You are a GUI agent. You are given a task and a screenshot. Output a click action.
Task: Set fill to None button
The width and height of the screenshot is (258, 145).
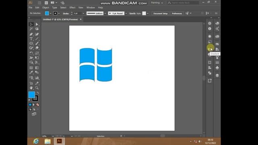(37, 105)
